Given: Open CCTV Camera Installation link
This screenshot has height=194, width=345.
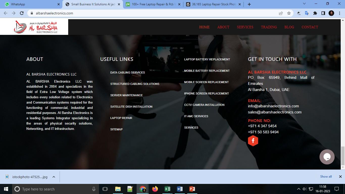Looking at the screenshot, I should [x=204, y=105].
